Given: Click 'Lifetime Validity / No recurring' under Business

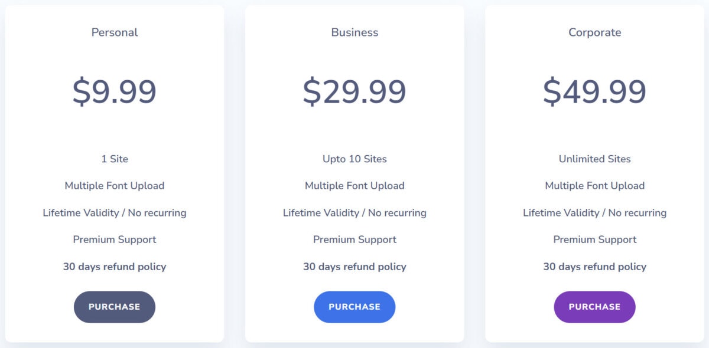Looking at the screenshot, I should click(354, 213).
